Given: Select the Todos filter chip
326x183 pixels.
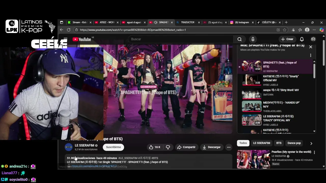Looking at the screenshot, I should (x=243, y=143).
